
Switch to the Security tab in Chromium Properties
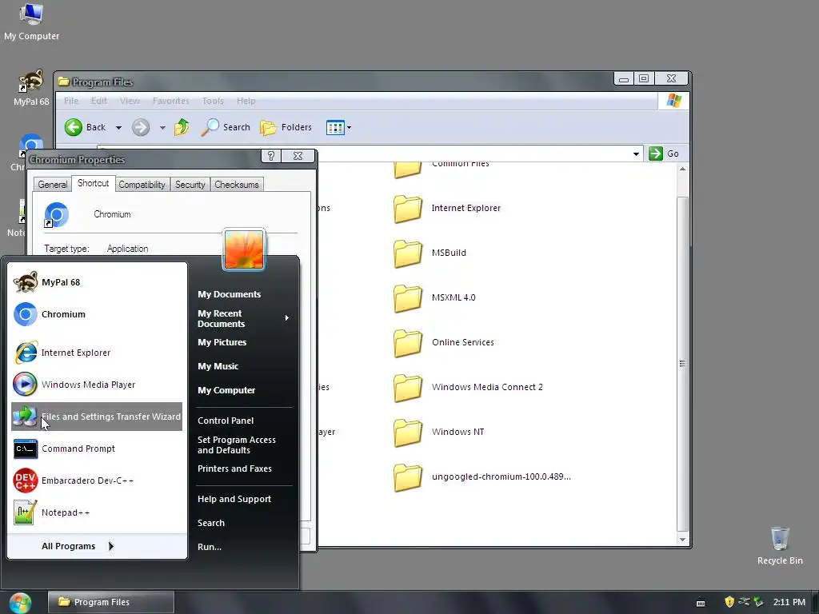coord(190,185)
